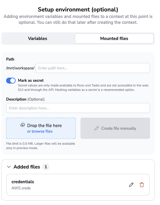Open the browse files link
160x205 pixels.
click(40, 131)
